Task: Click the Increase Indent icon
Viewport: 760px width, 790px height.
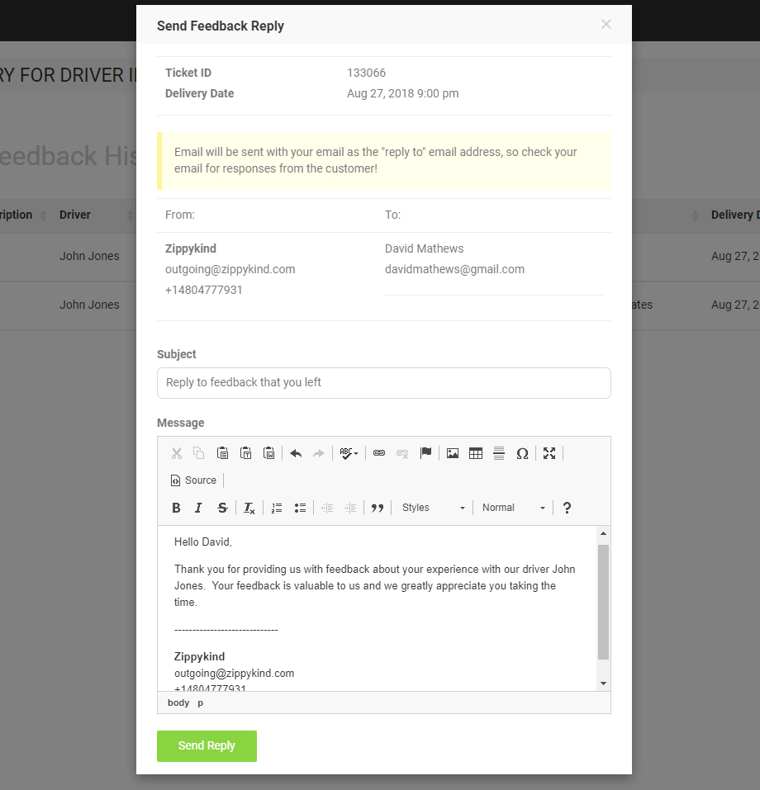Action: 350,508
